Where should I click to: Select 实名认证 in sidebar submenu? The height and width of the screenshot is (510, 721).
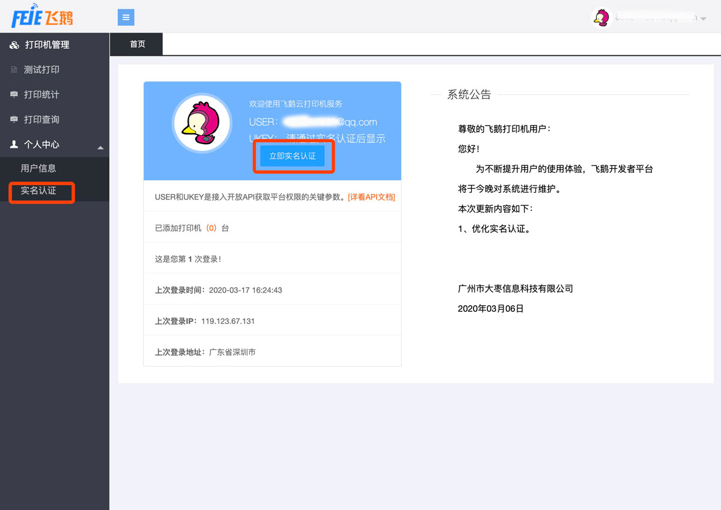click(38, 191)
